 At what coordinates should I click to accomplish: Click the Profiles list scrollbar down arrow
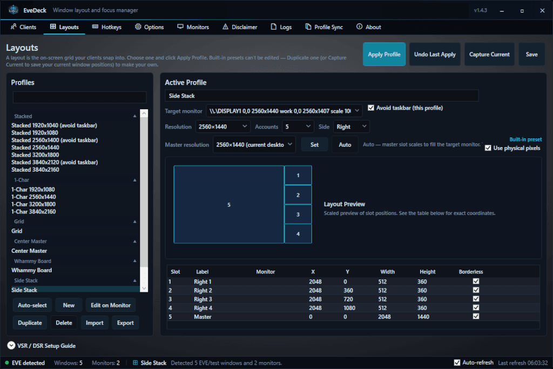pos(144,288)
